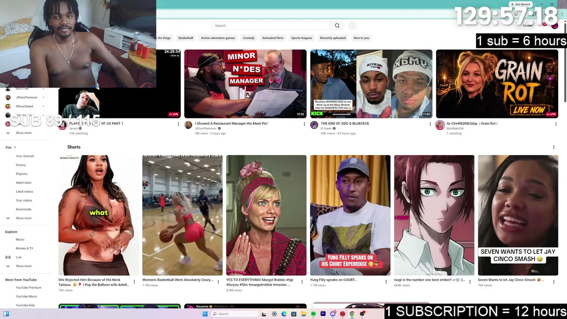The image size is (567, 319).
Task: Open the Yung Filly court short thumbnail
Action: click(350, 215)
